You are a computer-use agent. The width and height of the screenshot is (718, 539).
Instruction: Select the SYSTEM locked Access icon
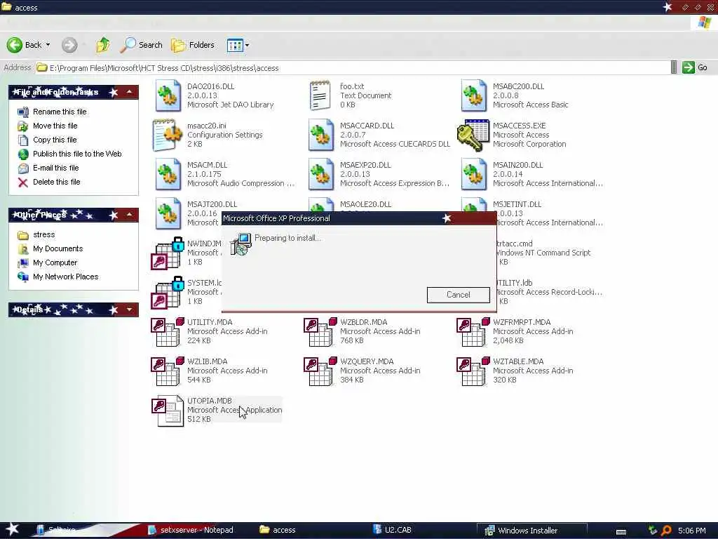pos(167,293)
